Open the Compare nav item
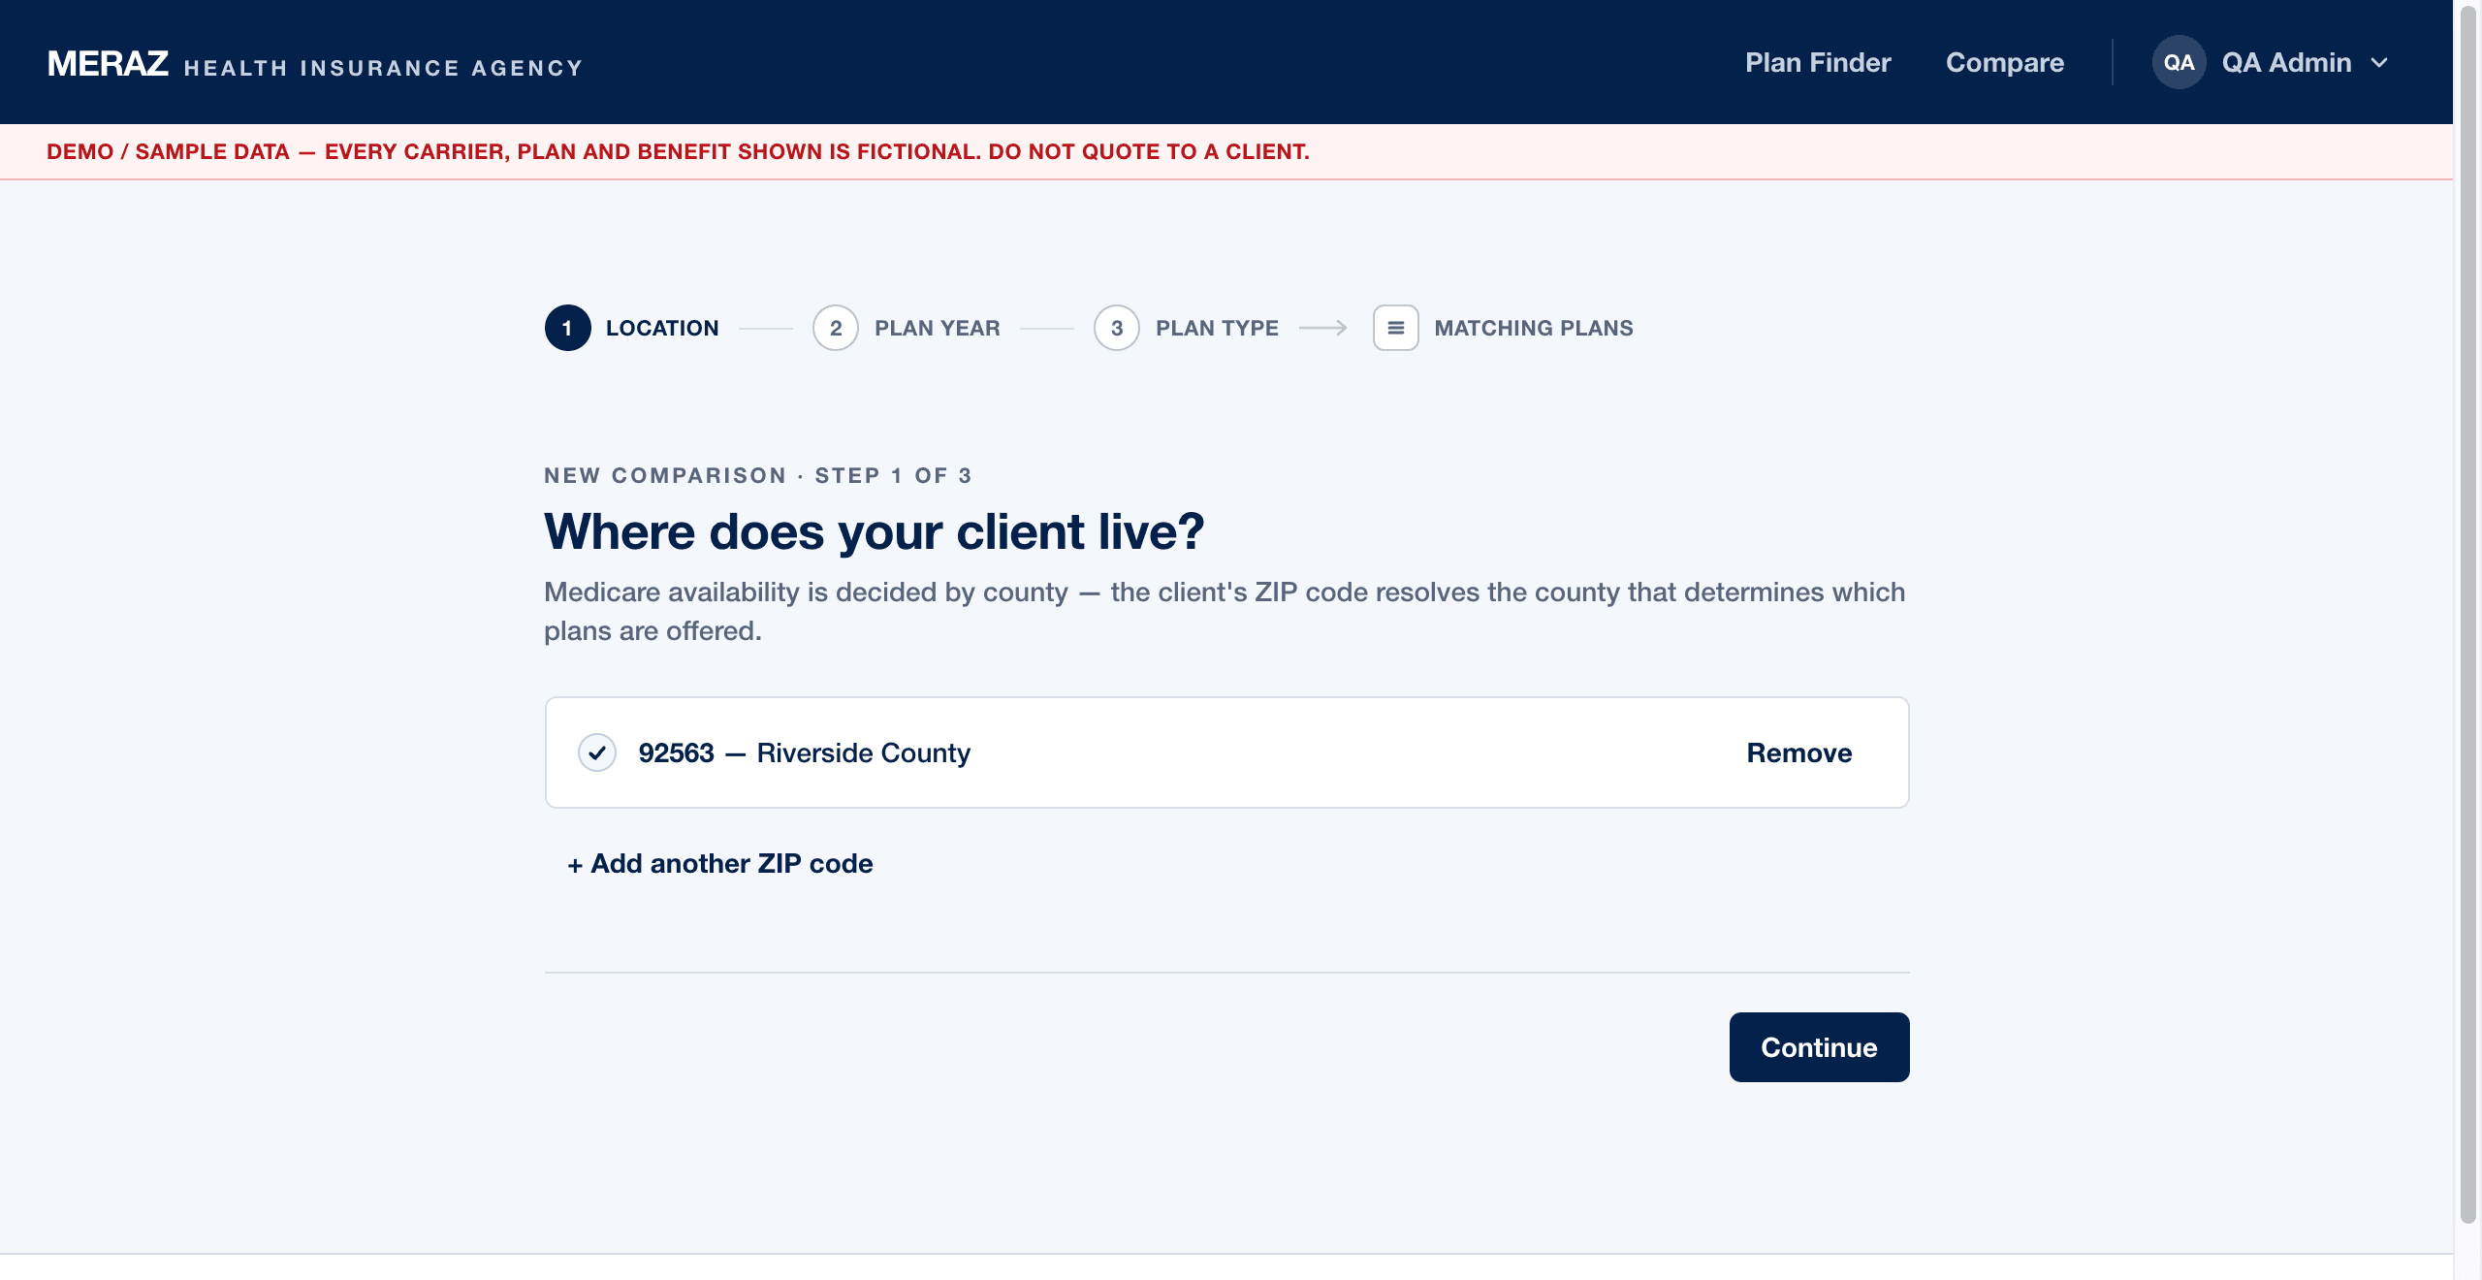This screenshot has height=1280, width=2482. 2005,63
